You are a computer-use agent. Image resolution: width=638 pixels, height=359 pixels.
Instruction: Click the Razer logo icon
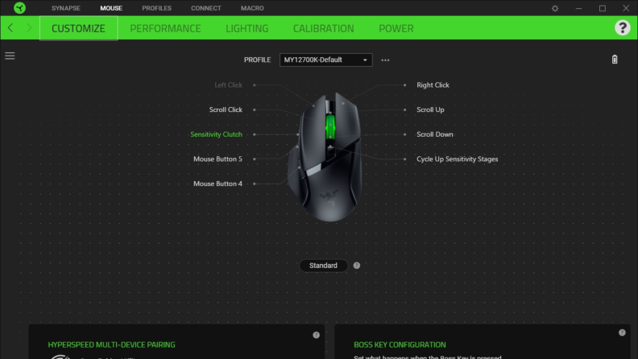(19, 8)
